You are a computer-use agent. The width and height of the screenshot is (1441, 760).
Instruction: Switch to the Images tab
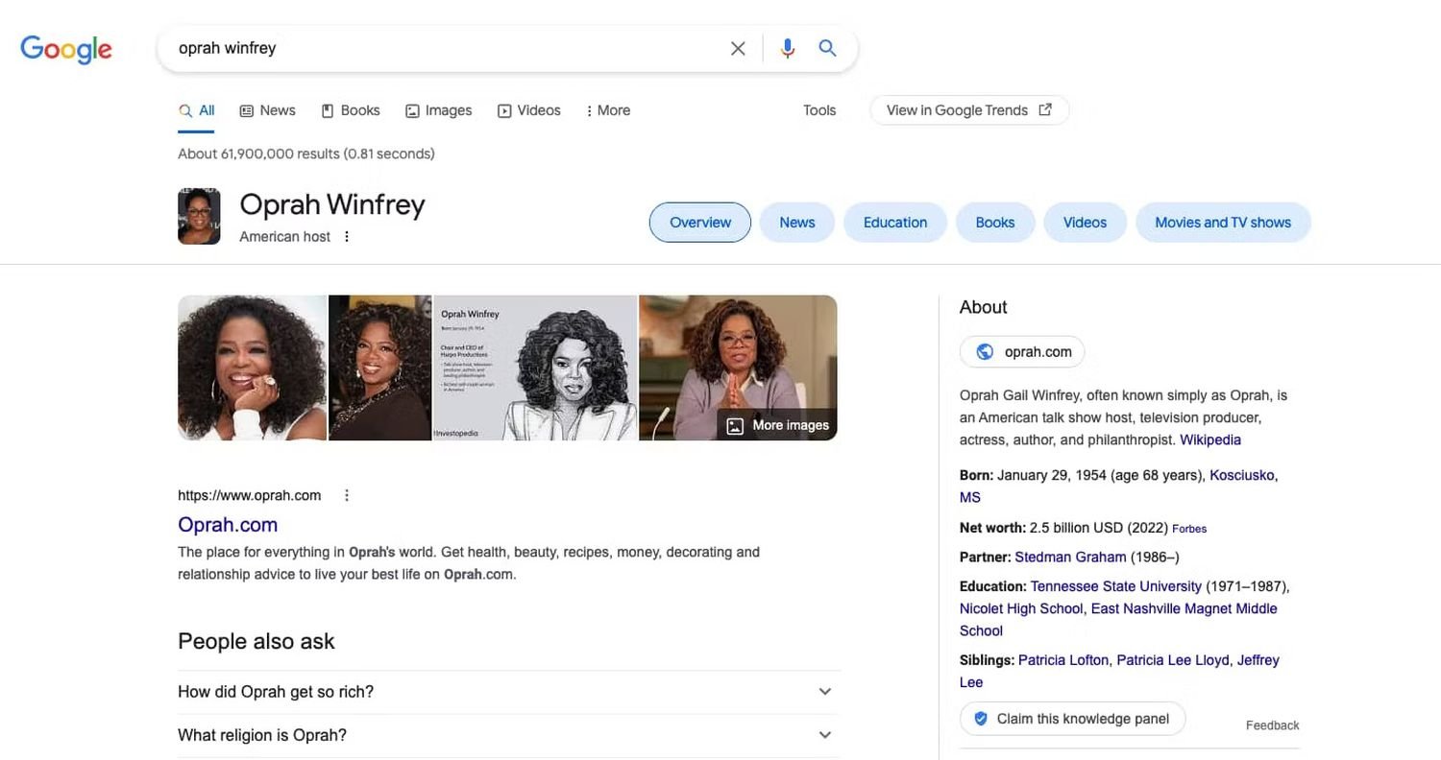pyautogui.click(x=439, y=110)
